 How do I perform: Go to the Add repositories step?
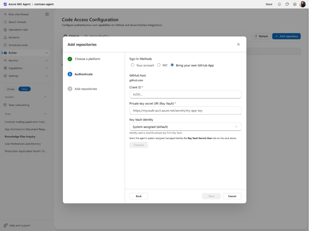coord(86,89)
